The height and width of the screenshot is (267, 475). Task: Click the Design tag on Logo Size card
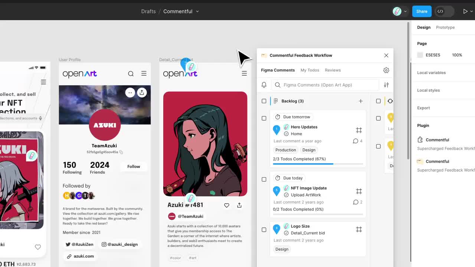click(282, 249)
